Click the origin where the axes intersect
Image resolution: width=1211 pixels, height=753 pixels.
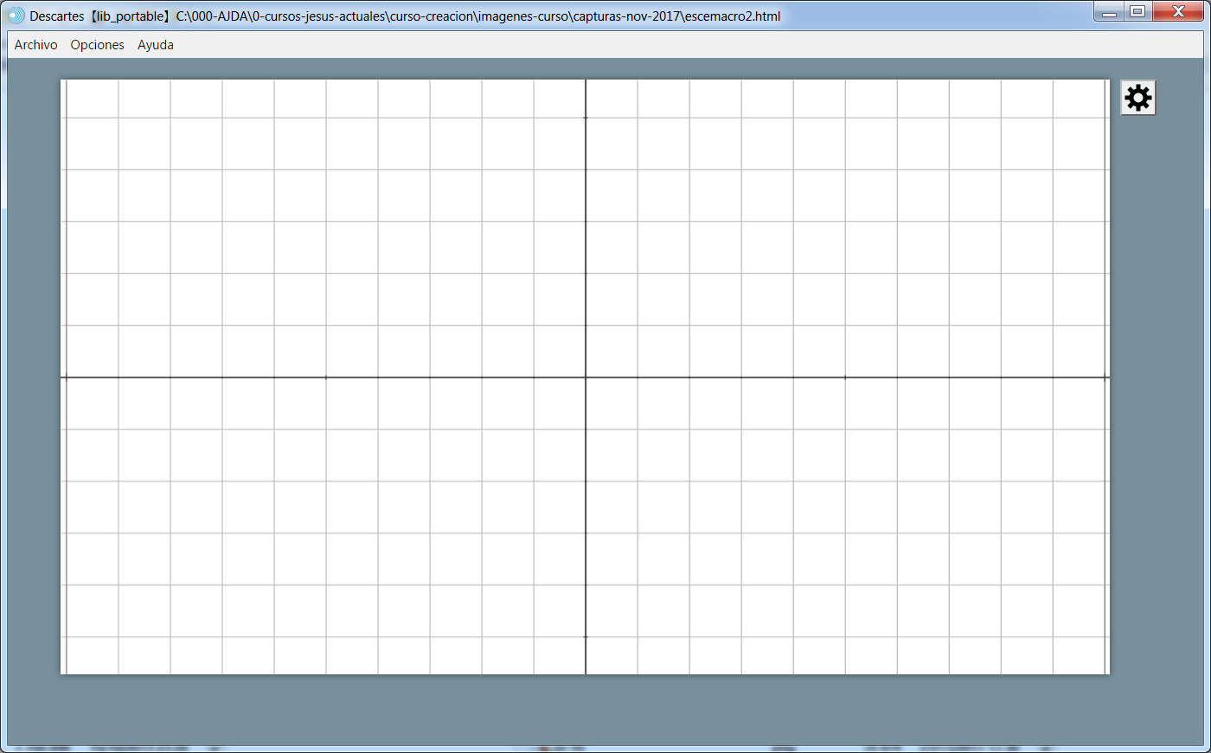tap(586, 377)
